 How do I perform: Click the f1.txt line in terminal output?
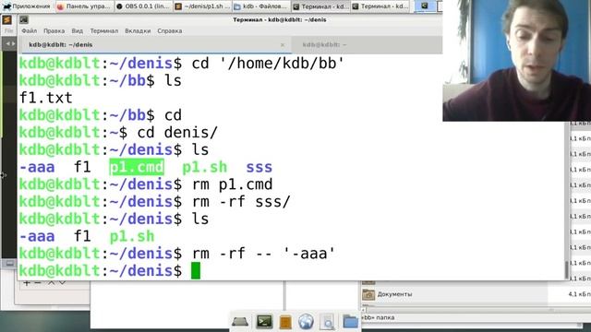[x=45, y=98]
